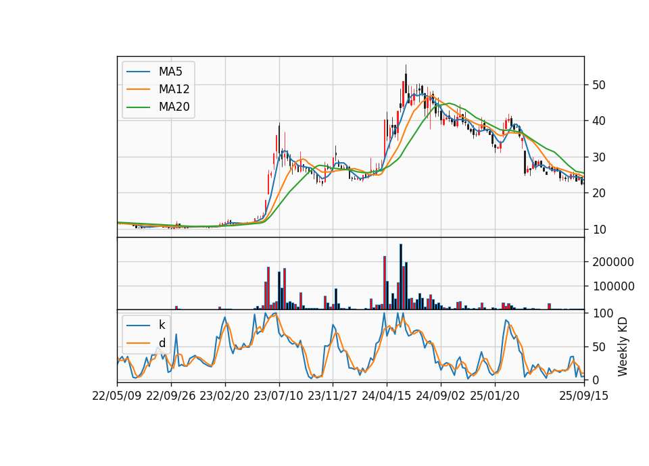Viewport: 649px width, 466px height.
Task: Click the 22/09/26 date label
Action: click(x=171, y=396)
